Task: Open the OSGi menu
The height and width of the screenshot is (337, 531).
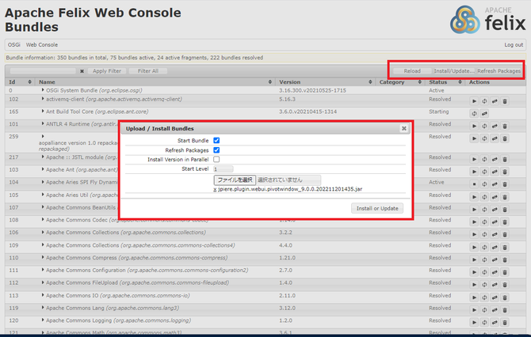Action: point(14,44)
